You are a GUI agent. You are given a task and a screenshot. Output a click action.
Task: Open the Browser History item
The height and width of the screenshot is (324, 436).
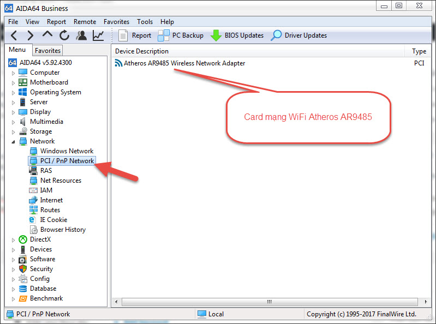[x=63, y=230]
